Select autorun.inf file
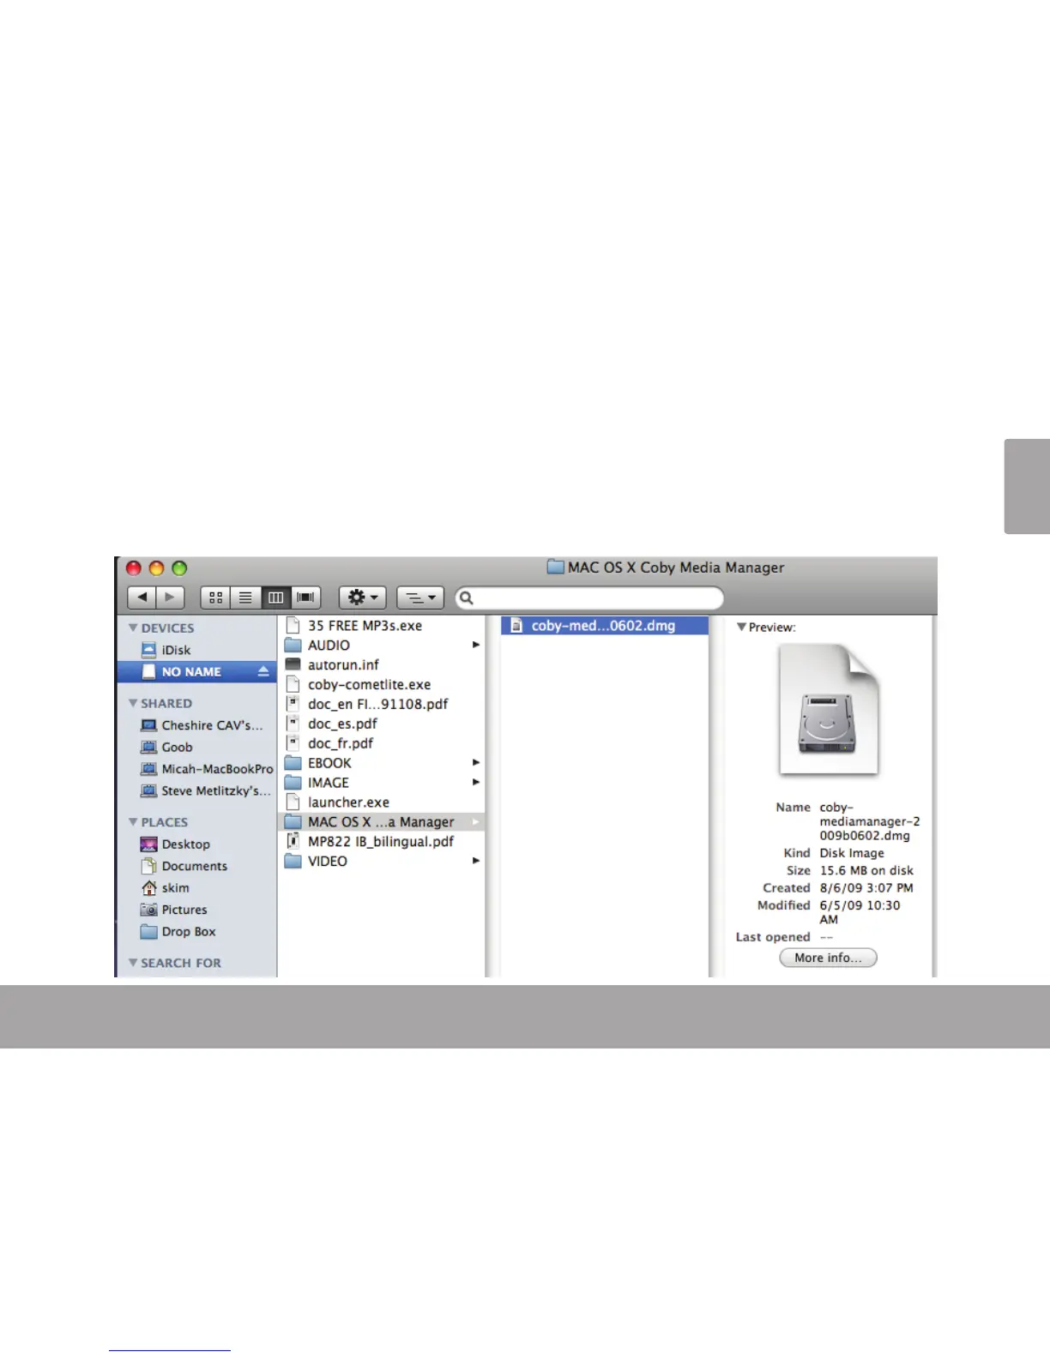Image resolution: width=1050 pixels, height=1358 pixels. point(383,665)
